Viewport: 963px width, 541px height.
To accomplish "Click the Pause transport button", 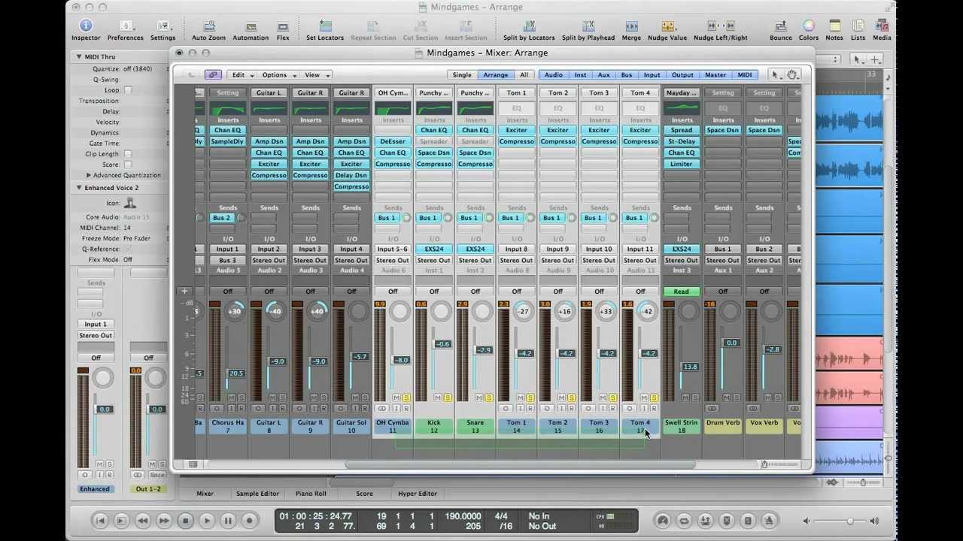I will point(228,520).
